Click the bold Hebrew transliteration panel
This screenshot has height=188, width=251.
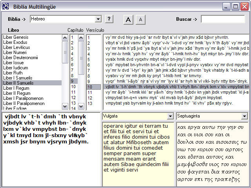[51, 150]
